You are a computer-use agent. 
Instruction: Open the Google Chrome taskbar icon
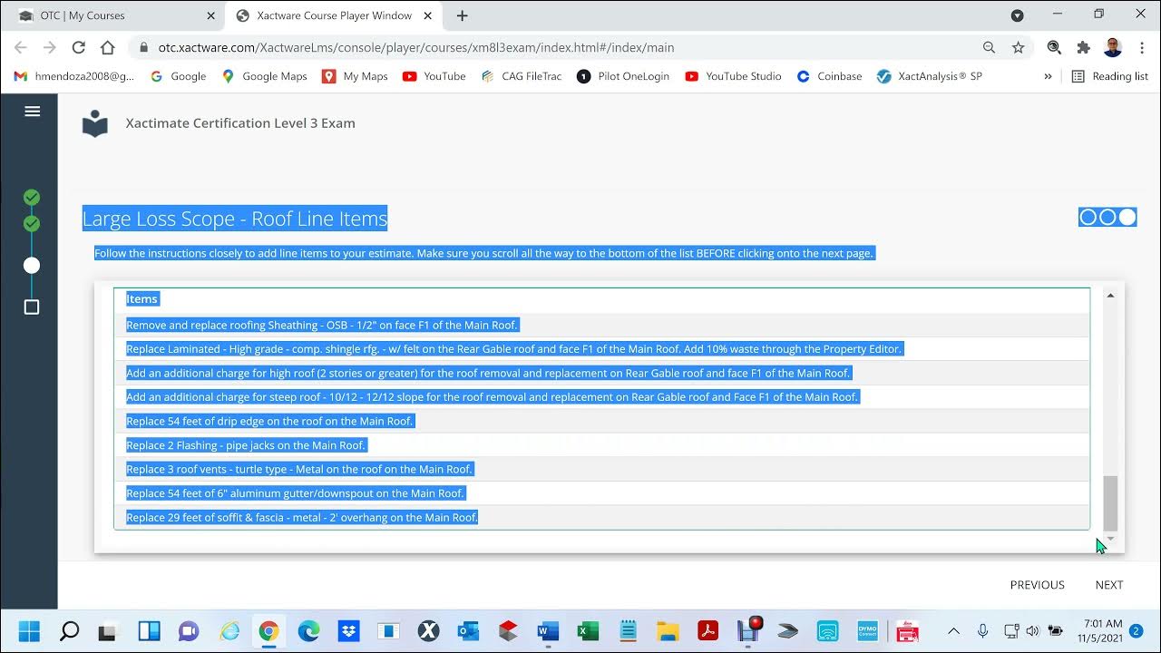268,630
